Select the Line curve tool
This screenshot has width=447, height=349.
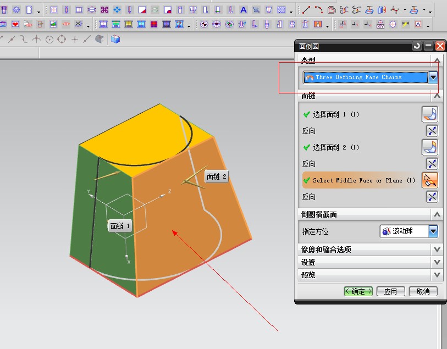pyautogui.click(x=306, y=10)
